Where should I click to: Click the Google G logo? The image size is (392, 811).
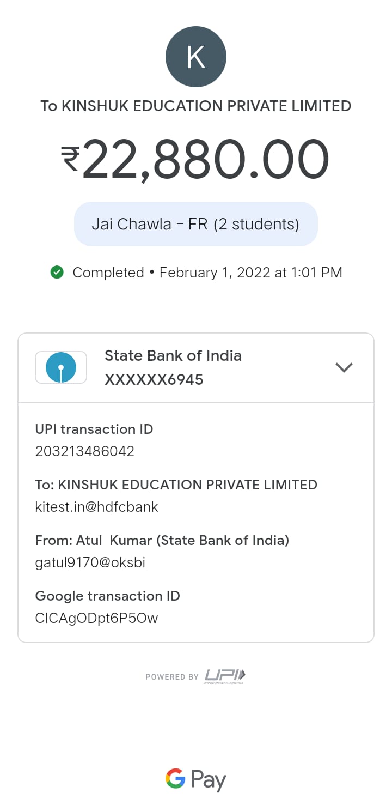176,778
